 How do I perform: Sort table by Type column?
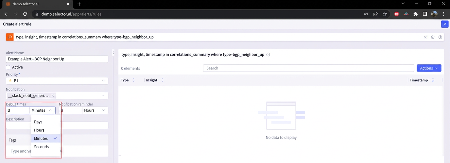coord(133,80)
